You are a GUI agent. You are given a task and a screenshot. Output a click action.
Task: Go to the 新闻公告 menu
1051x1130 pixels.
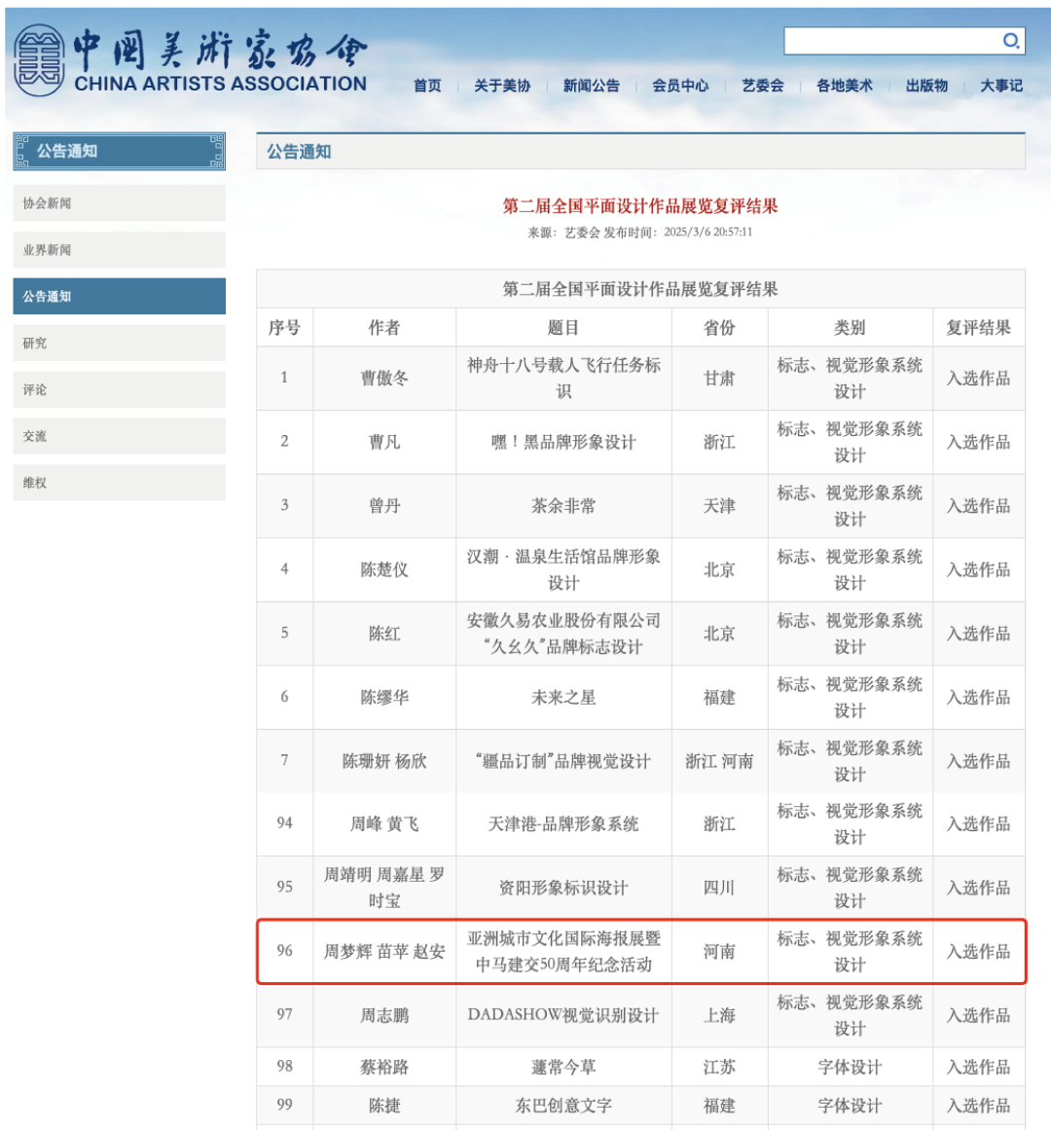tap(591, 86)
